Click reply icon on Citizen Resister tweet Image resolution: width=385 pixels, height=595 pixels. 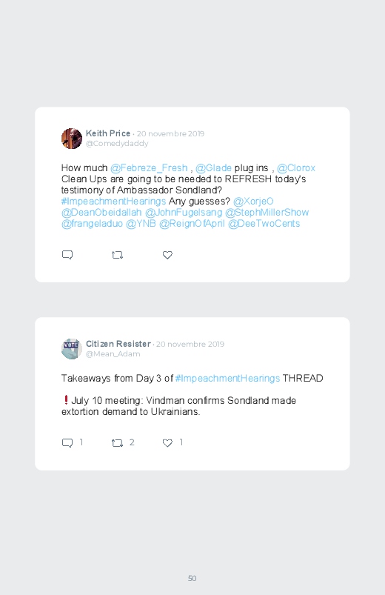click(67, 443)
